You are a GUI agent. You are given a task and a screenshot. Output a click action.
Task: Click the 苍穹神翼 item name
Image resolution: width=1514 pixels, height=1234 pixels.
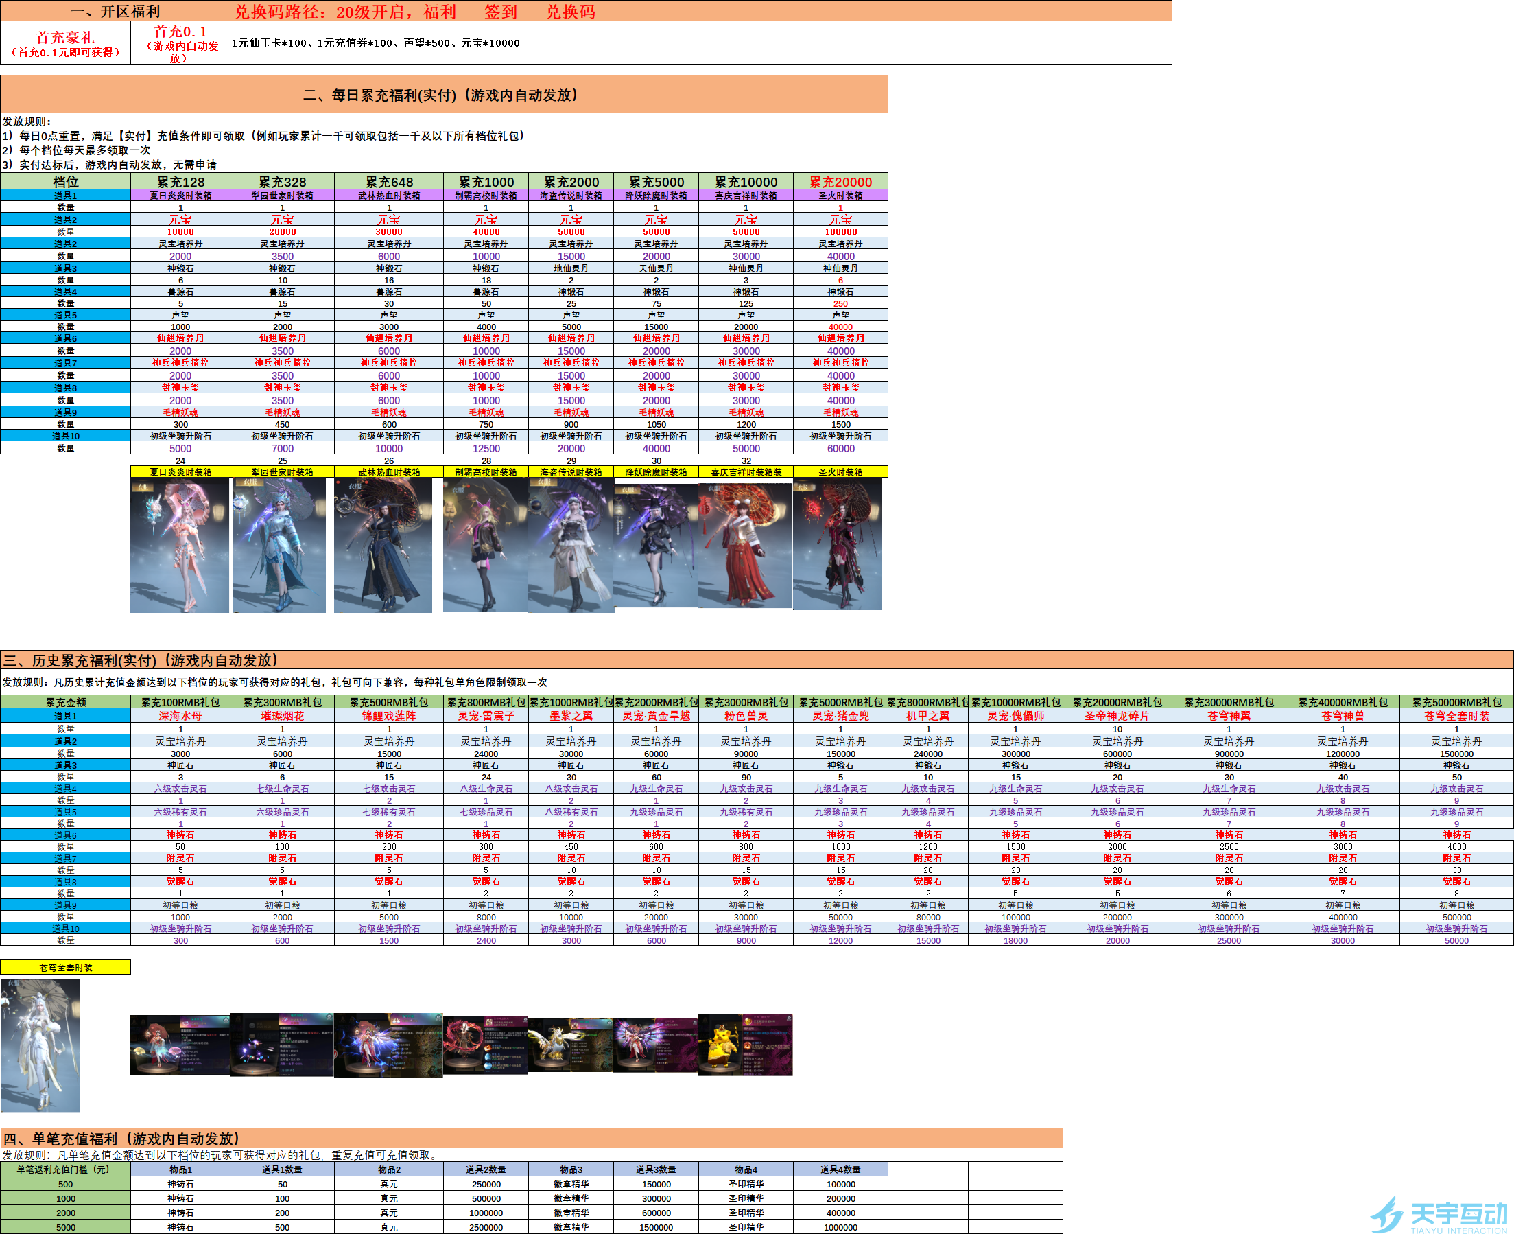[x=1231, y=716]
